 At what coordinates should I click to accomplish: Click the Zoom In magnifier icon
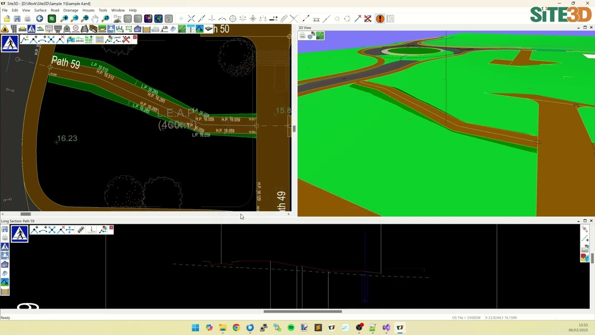pos(64,19)
